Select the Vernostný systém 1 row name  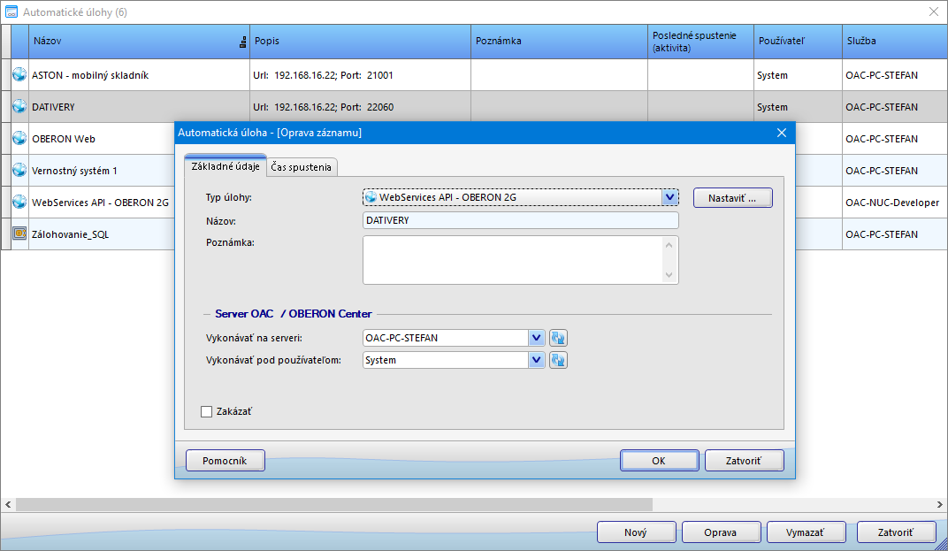74,172
